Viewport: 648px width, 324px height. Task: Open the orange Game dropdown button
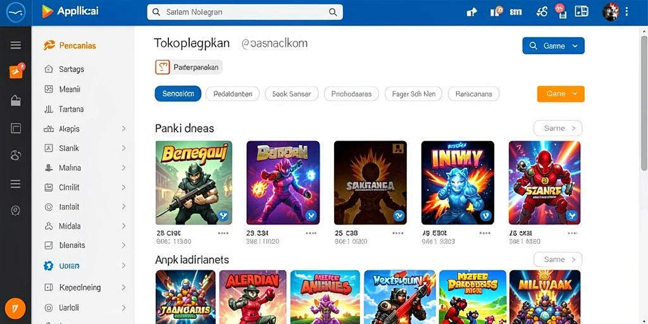pyautogui.click(x=561, y=94)
